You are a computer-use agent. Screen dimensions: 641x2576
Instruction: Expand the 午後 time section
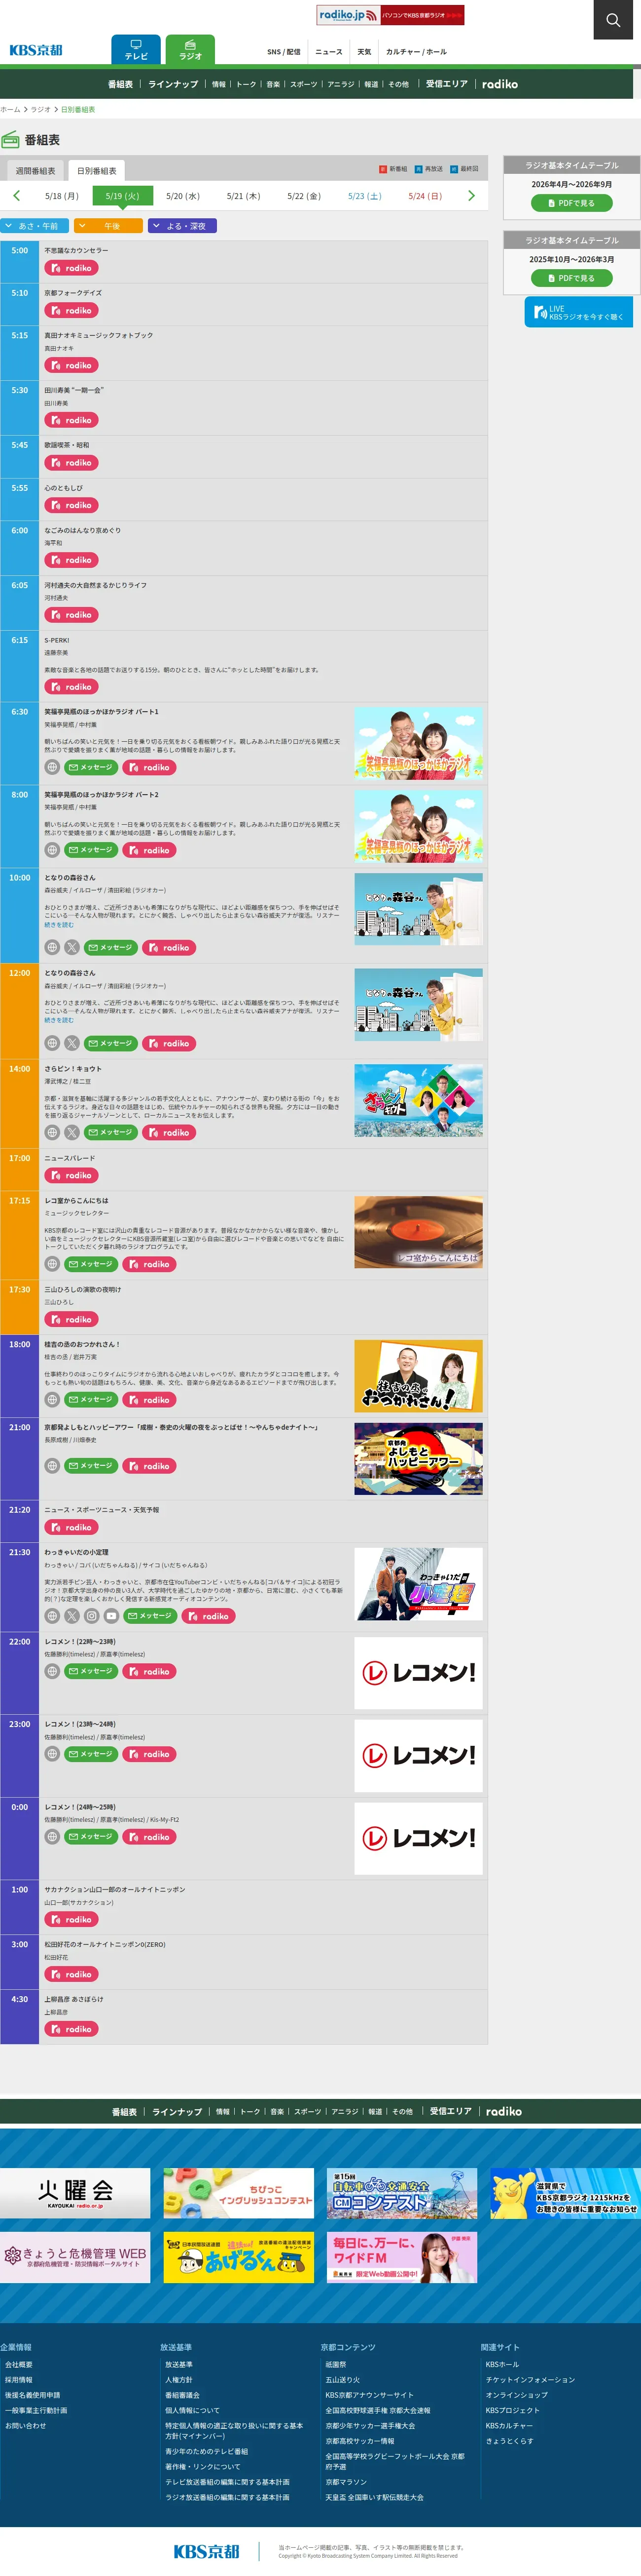click(x=109, y=226)
